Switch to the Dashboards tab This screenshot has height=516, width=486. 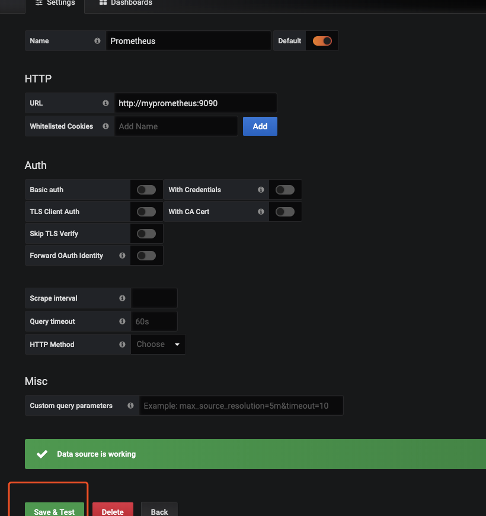click(x=126, y=3)
